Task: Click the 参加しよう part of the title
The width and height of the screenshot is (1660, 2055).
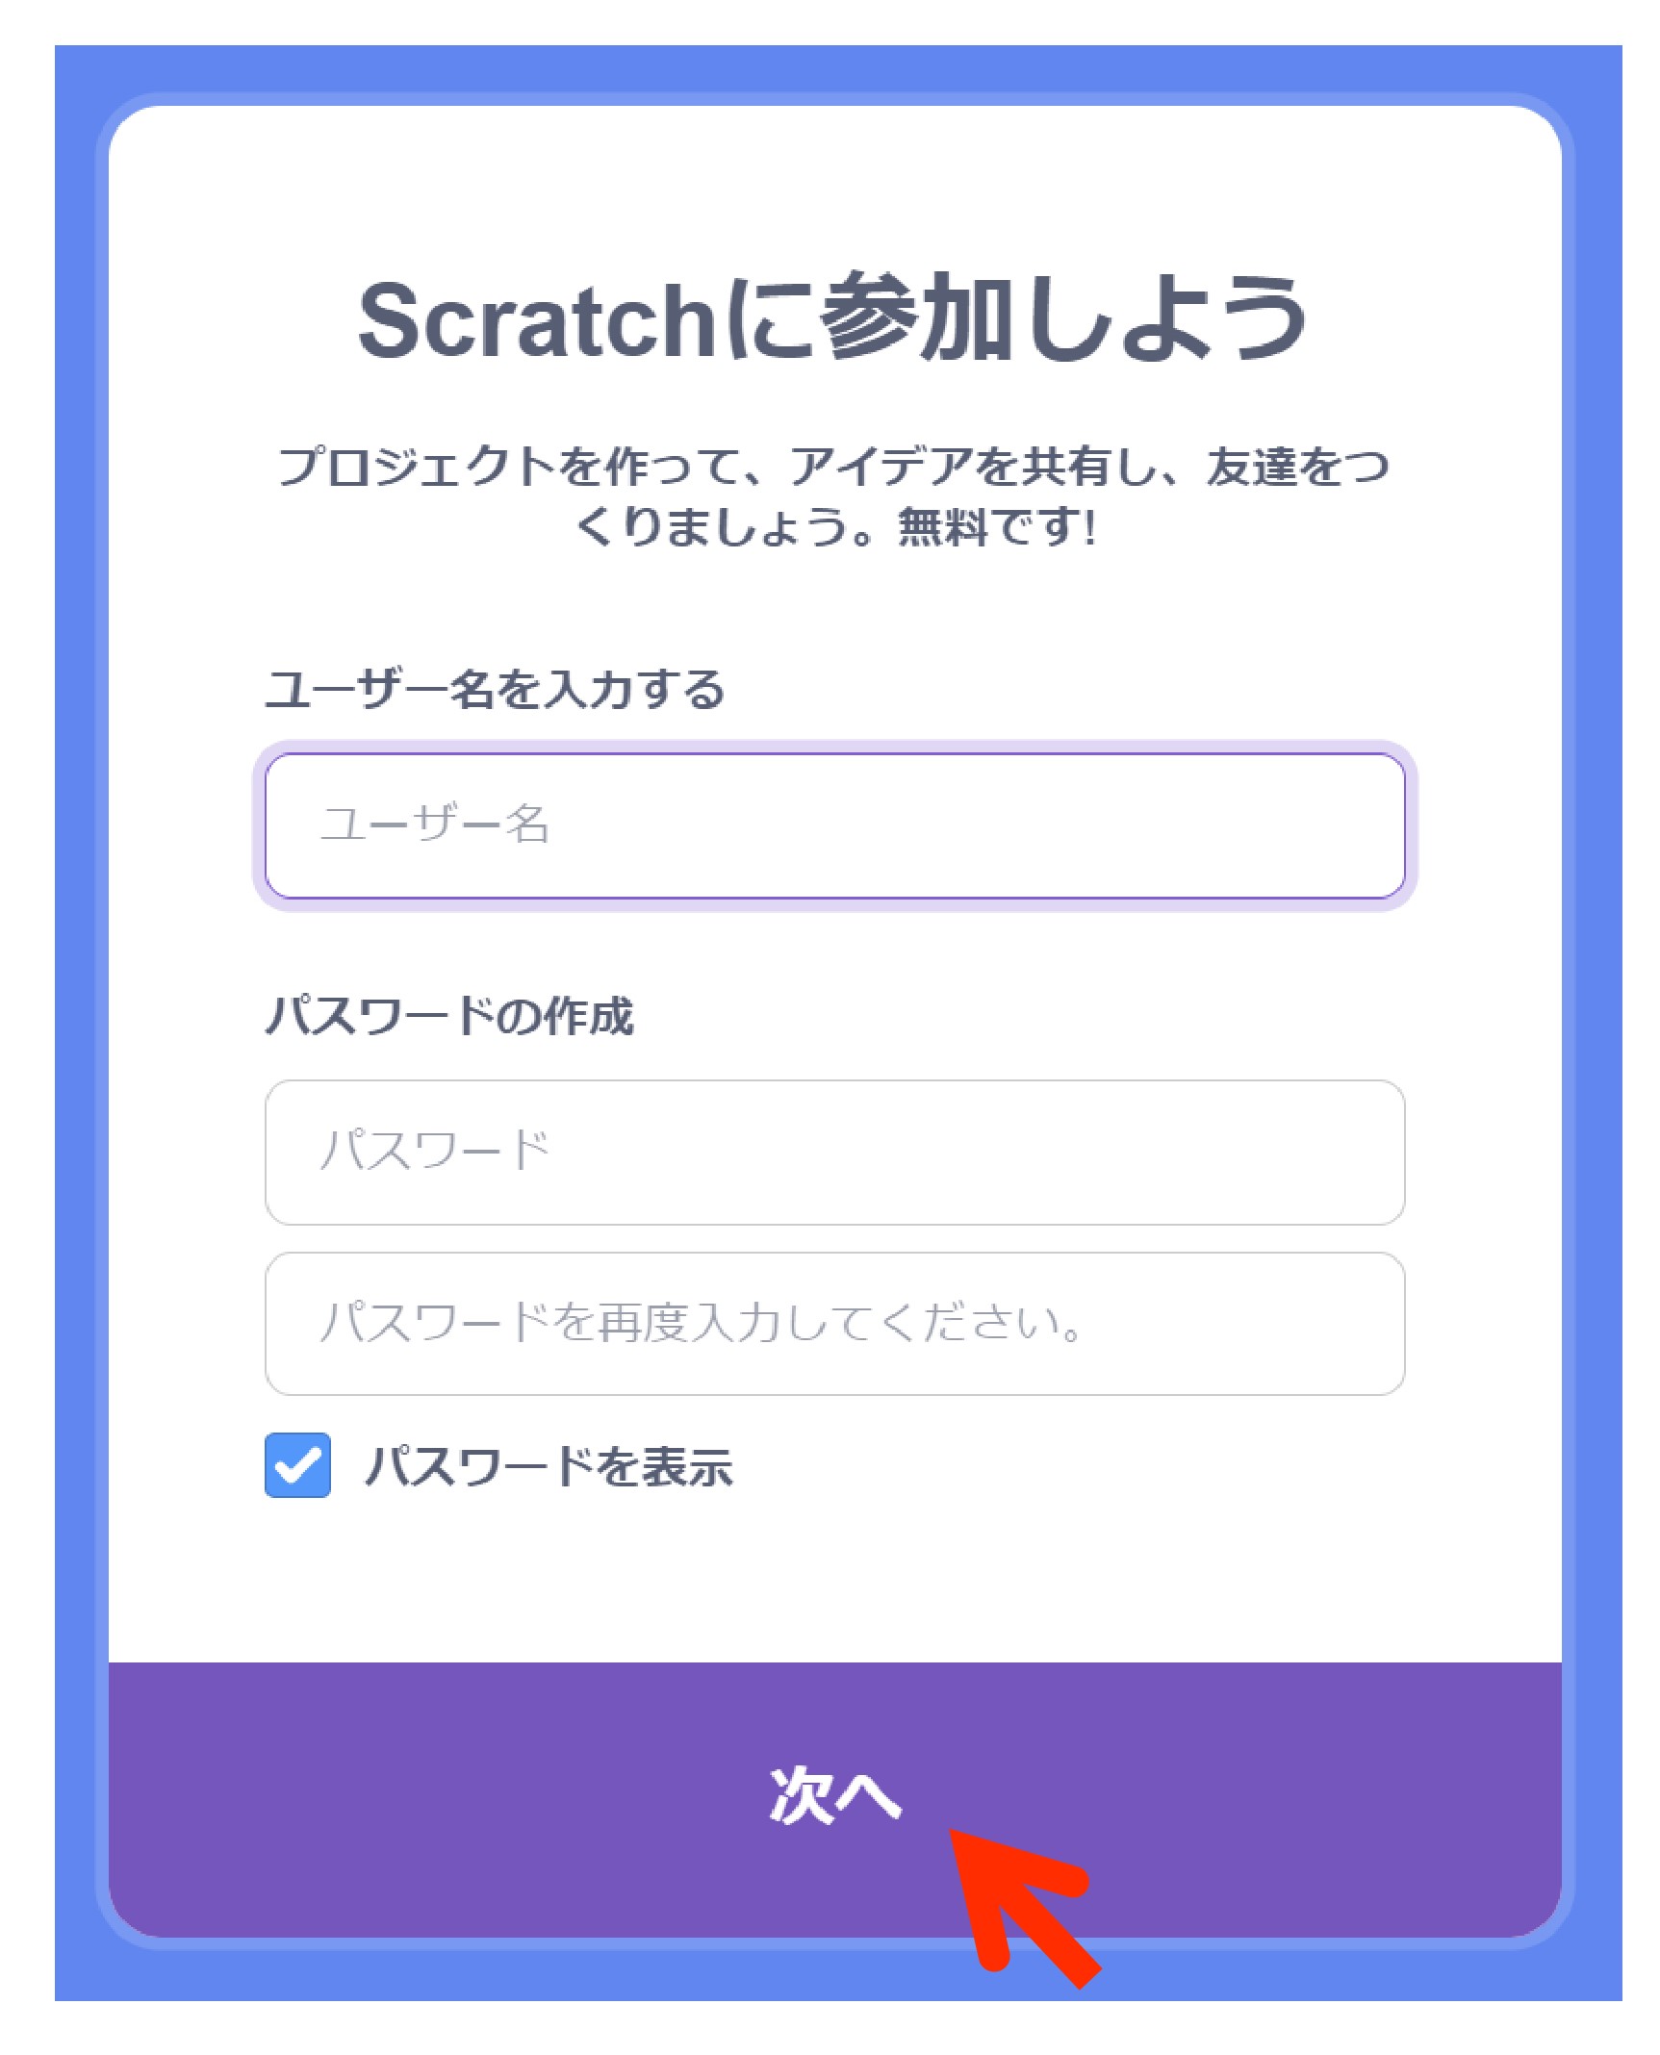Action: pyautogui.click(x=1059, y=319)
